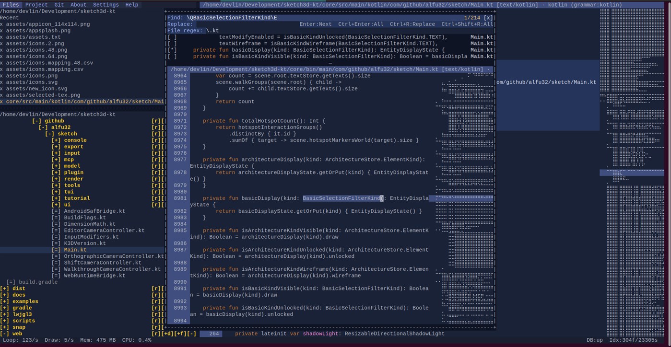Screen dimensions: 671x347
Task: Remove assets/appicon_114x114.png from the Recent list
Action: click(1, 24)
